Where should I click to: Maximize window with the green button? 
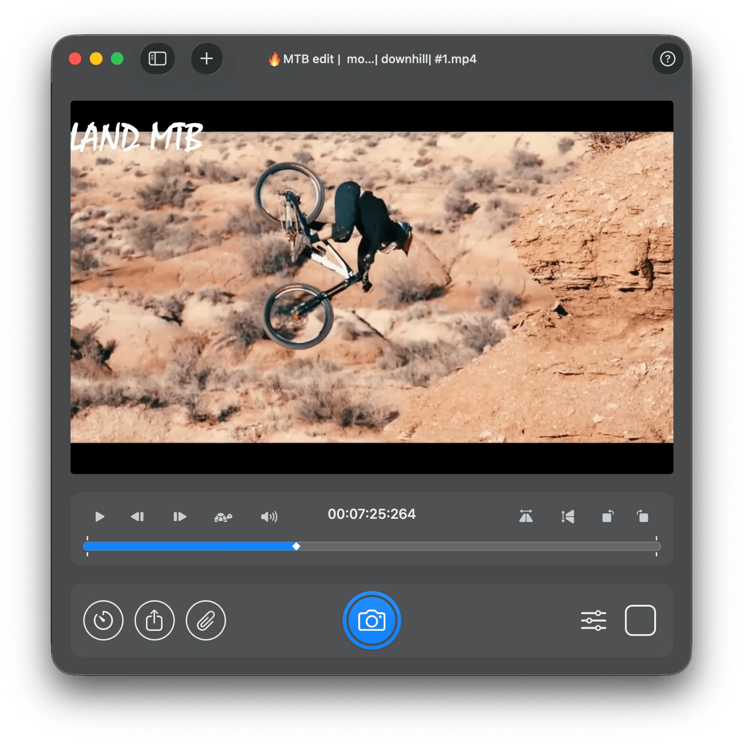click(118, 59)
